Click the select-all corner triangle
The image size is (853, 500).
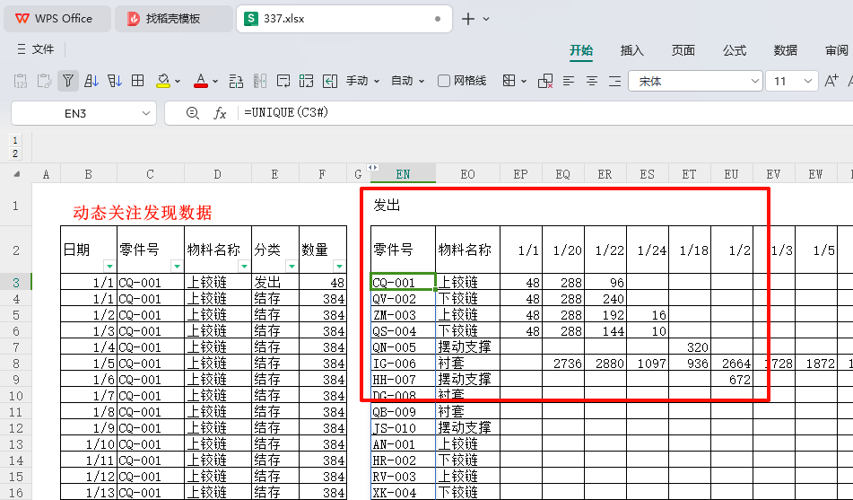(x=17, y=174)
